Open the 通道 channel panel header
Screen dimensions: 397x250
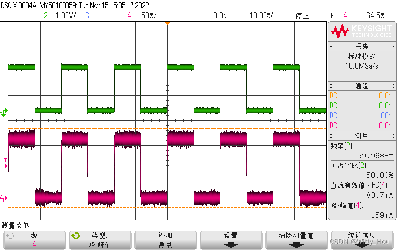[362, 86]
